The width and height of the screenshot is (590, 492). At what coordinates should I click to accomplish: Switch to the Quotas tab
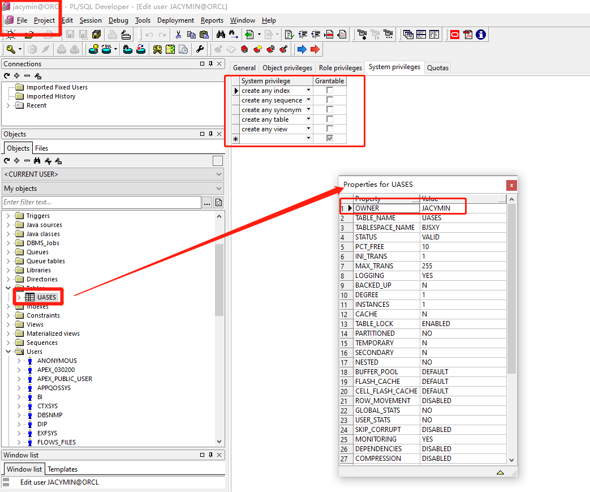(x=438, y=68)
